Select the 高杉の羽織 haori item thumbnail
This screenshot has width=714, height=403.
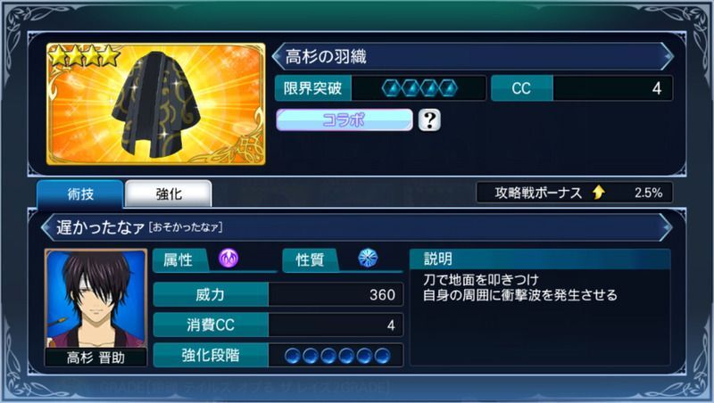[x=155, y=104]
